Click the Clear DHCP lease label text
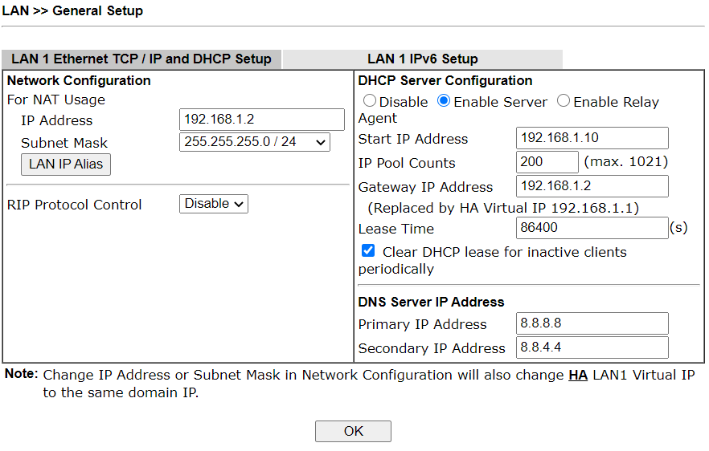 504,252
